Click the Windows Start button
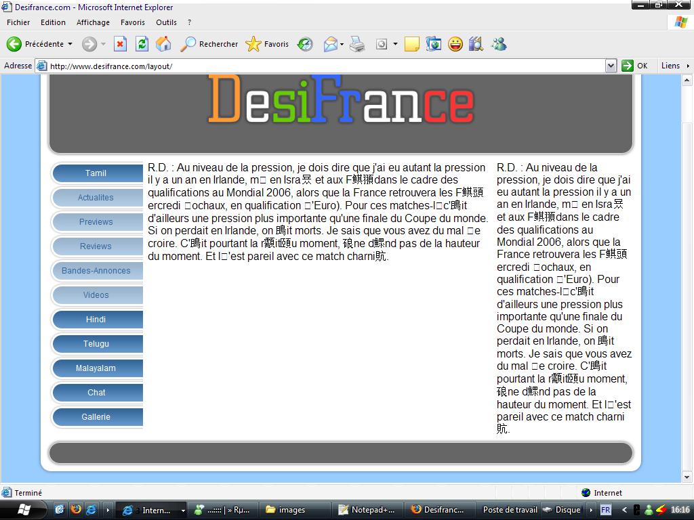The width and height of the screenshot is (694, 520). (24, 510)
